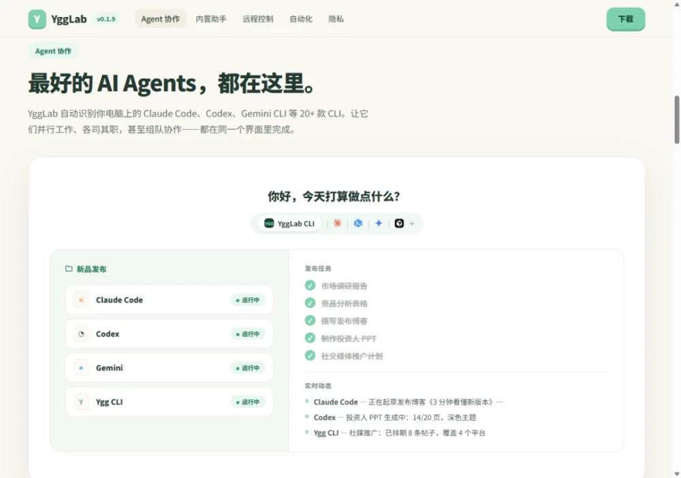The width and height of the screenshot is (681, 478).
Task: Toggle the 竞品分析表格 check mark
Action: click(x=310, y=303)
